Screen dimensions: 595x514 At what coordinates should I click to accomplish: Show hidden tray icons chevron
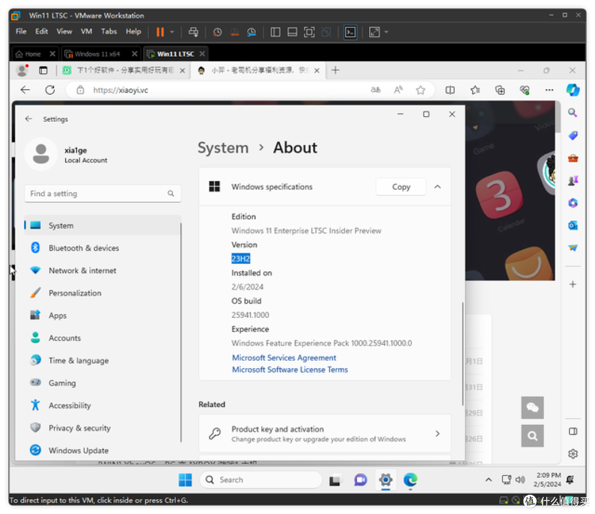[489, 480]
